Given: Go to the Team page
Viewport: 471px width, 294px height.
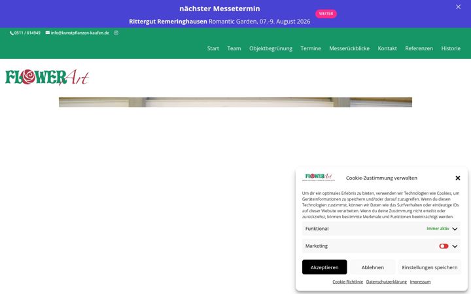Looking at the screenshot, I should click(234, 48).
